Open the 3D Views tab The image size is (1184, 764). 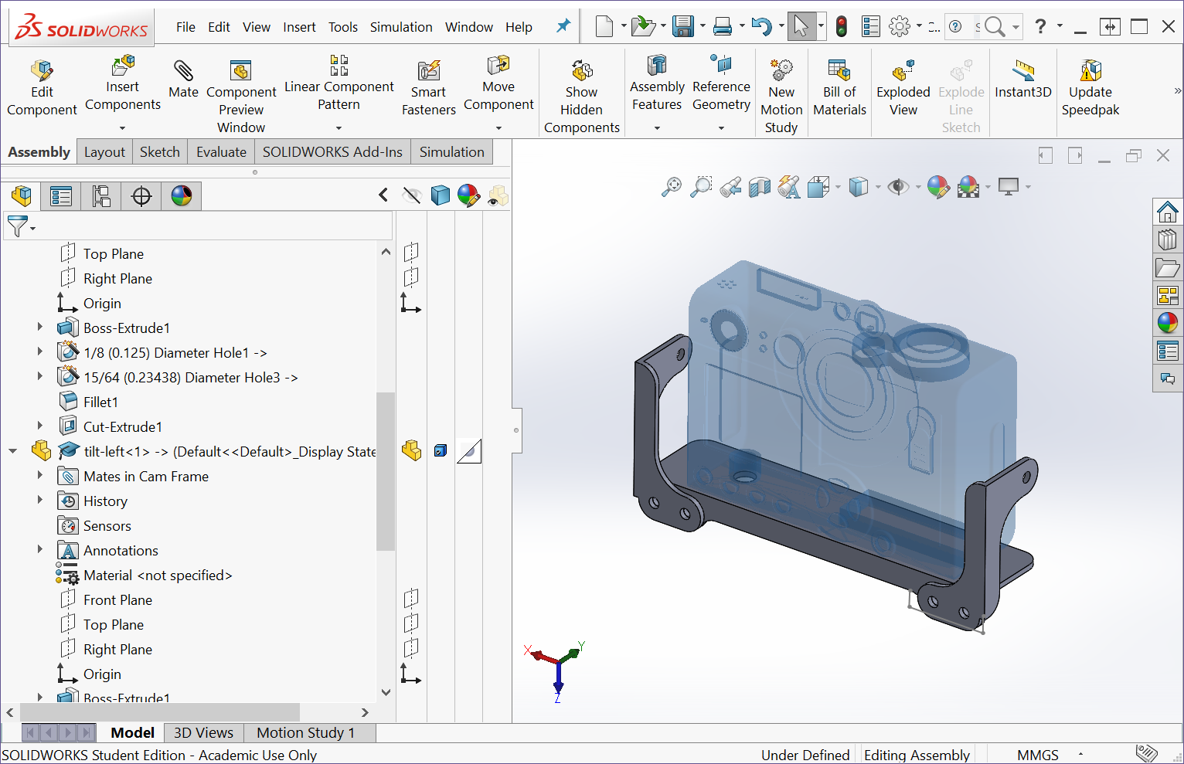pyautogui.click(x=203, y=732)
